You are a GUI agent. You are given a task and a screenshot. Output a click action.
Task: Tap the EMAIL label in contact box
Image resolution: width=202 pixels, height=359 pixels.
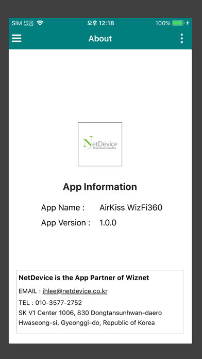[x=30, y=291]
